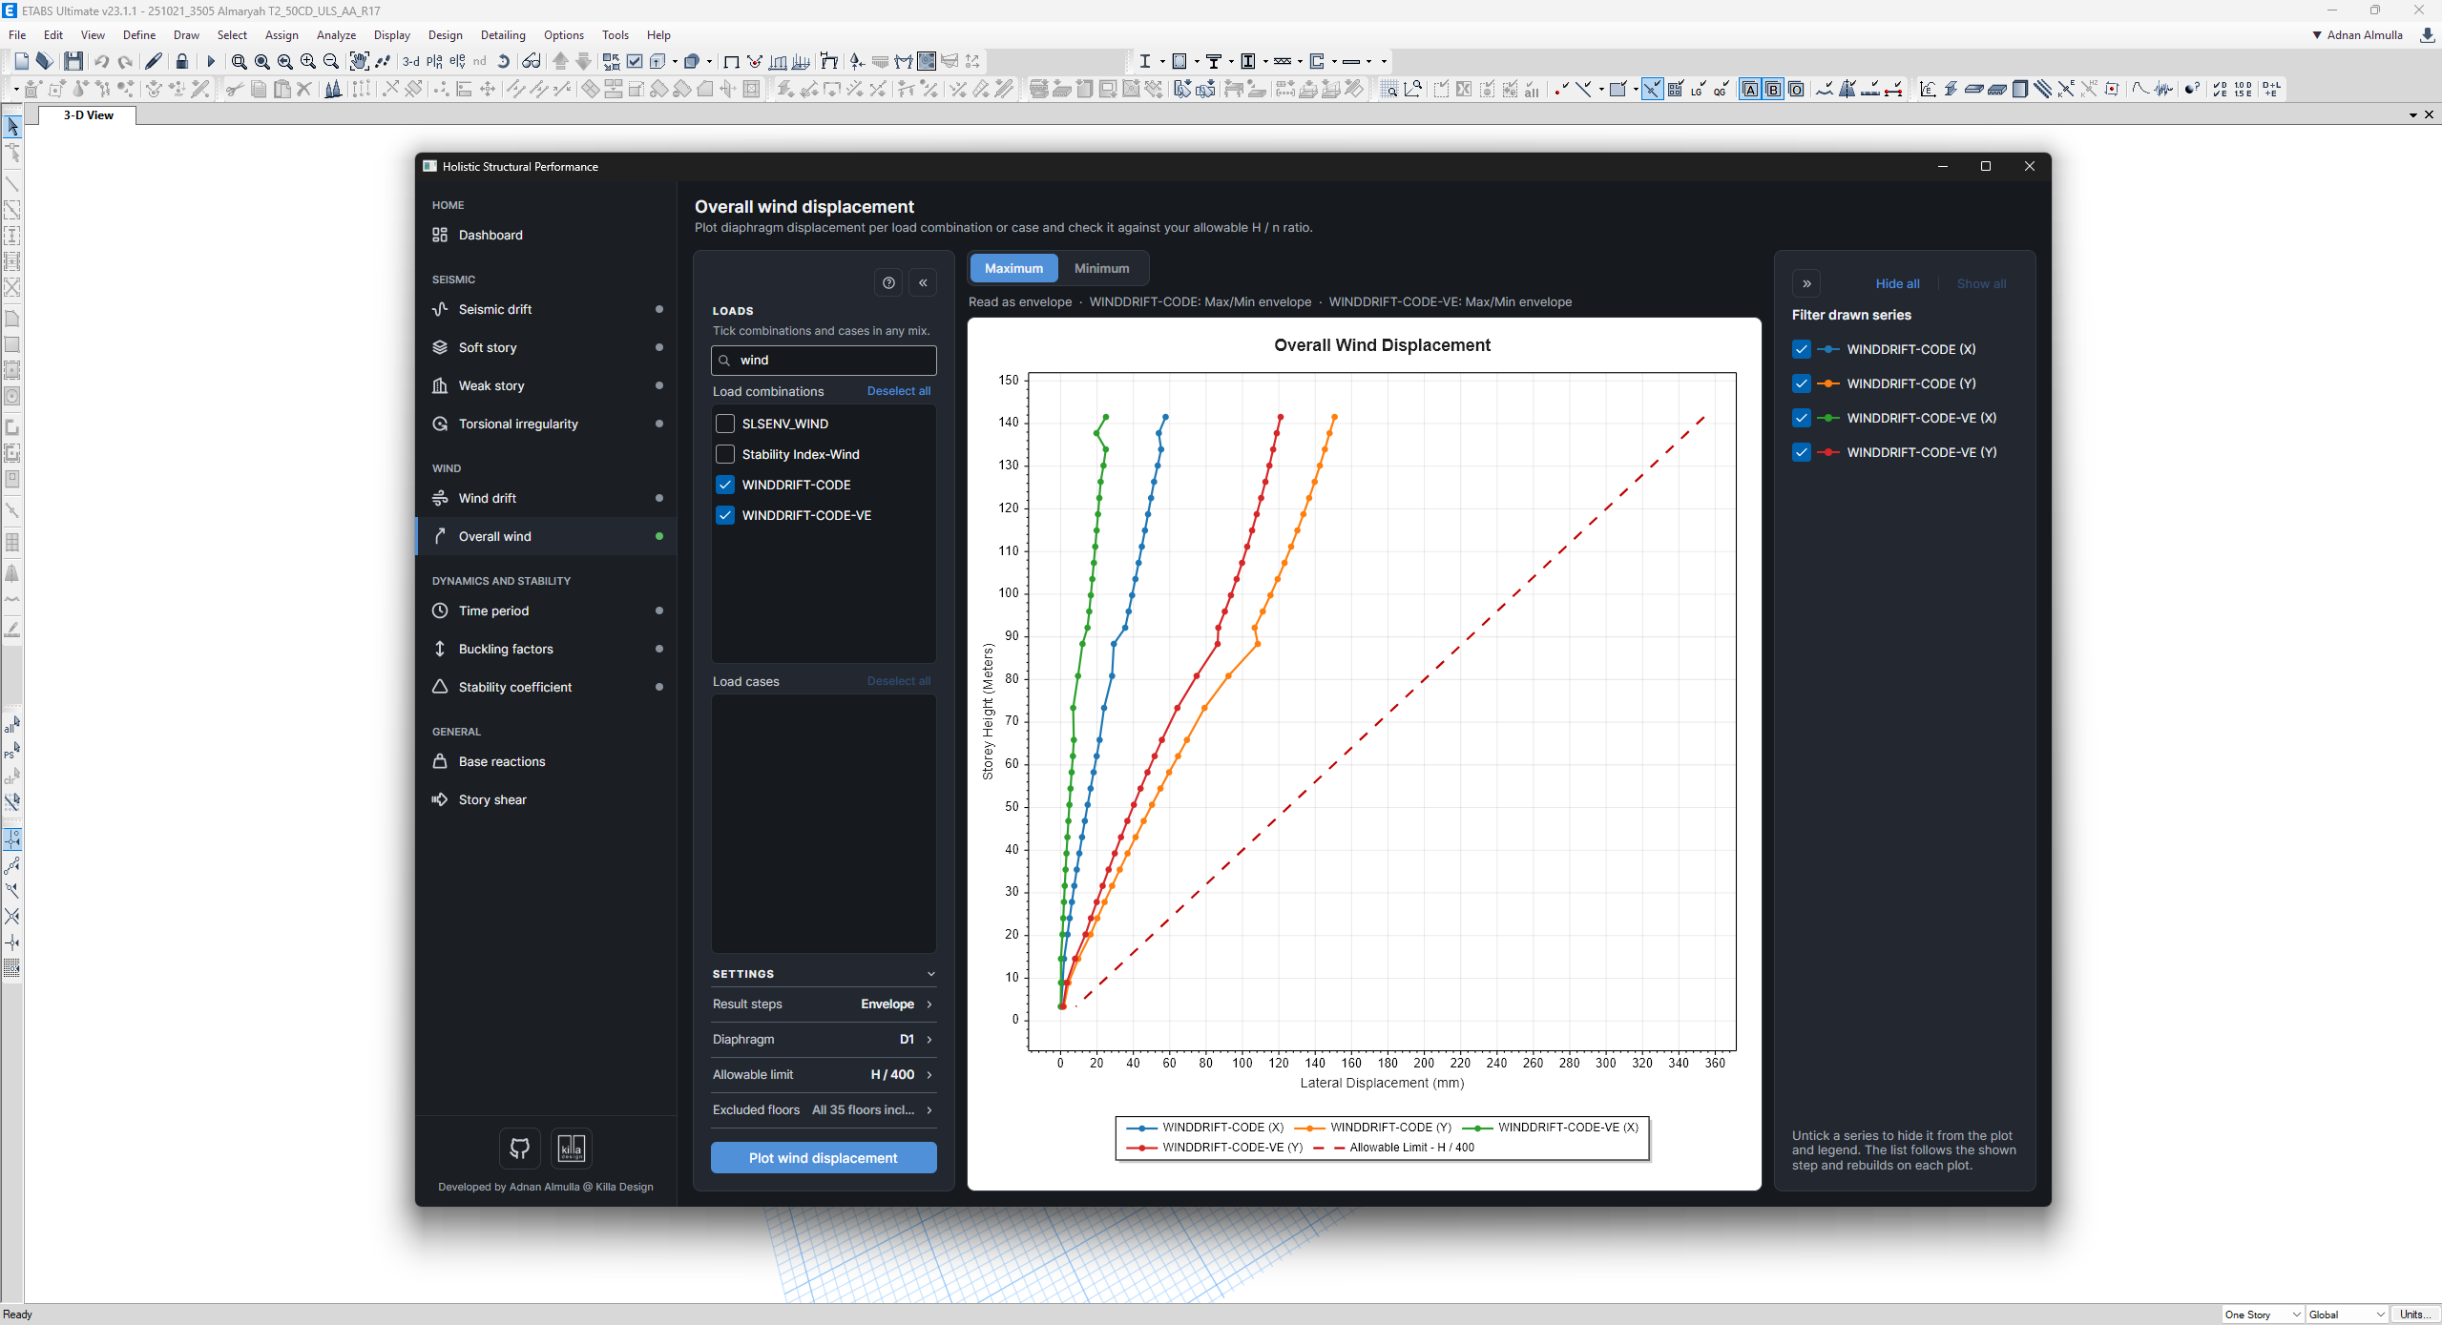Screen dimensions: 2442x1325
Task: Click the lock model icon in toolbar
Action: point(182,61)
